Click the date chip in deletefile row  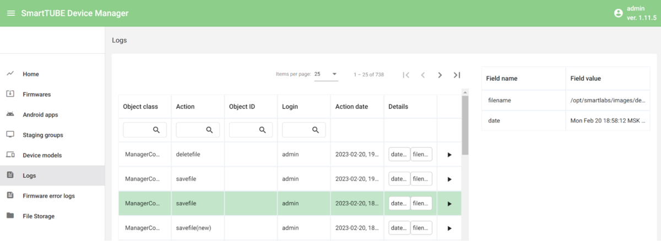399,155
